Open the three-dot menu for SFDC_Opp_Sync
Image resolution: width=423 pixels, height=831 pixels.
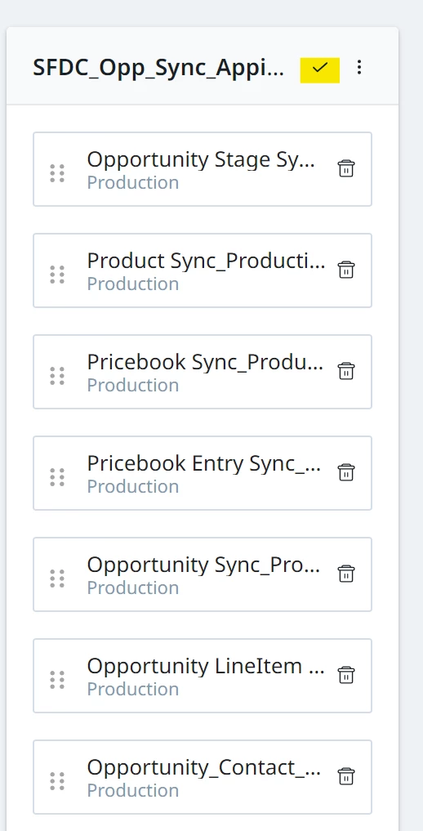359,67
